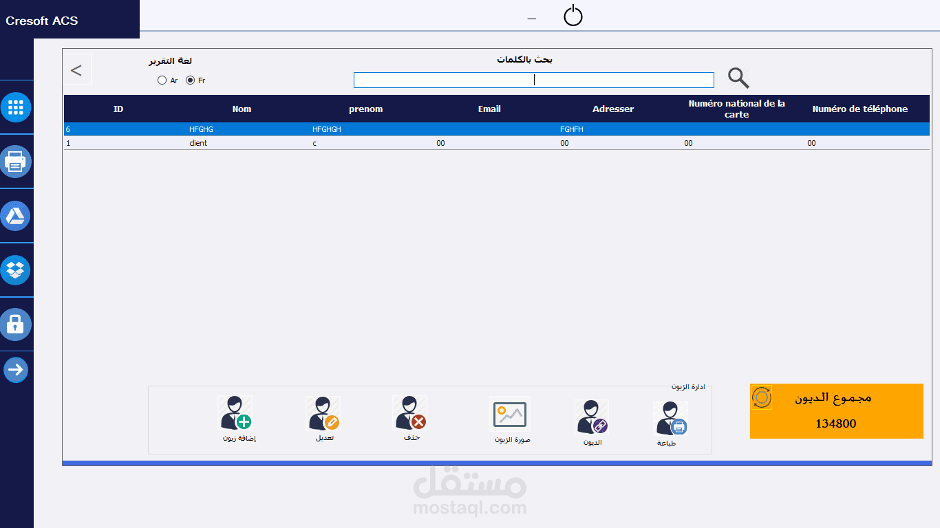Screen dimensions: 940x528
Task: Open the apps grid menu in sidebar
Action: click(16, 107)
